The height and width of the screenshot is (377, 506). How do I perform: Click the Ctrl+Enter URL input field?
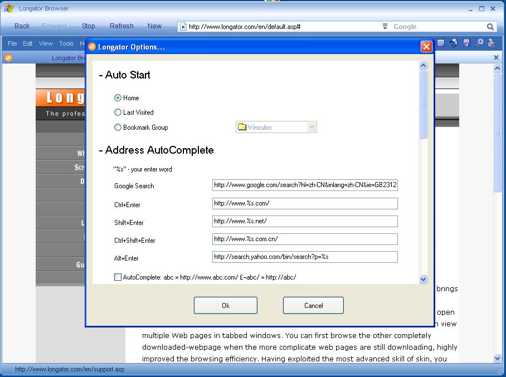point(305,203)
